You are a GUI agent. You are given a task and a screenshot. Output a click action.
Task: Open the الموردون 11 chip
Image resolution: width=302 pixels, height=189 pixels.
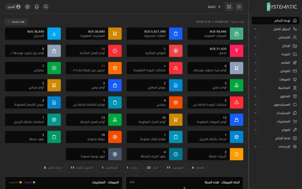pyautogui.click(x=175, y=168)
